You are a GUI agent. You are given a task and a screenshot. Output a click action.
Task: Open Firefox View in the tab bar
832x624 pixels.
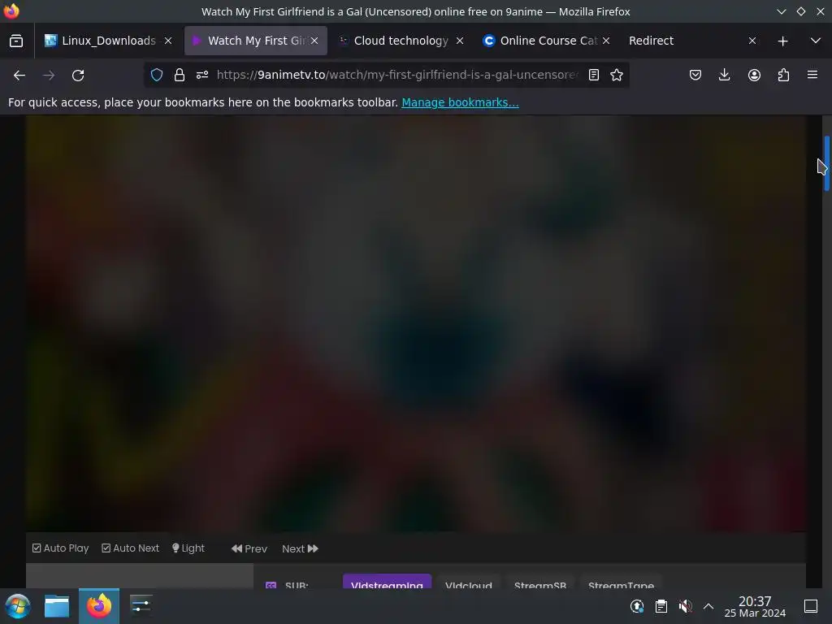pos(16,41)
